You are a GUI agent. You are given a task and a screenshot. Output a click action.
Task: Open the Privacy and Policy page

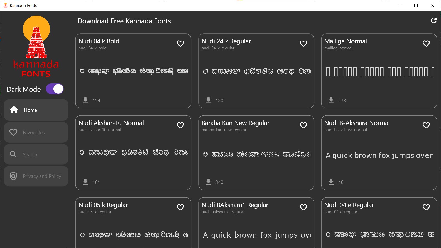36,176
